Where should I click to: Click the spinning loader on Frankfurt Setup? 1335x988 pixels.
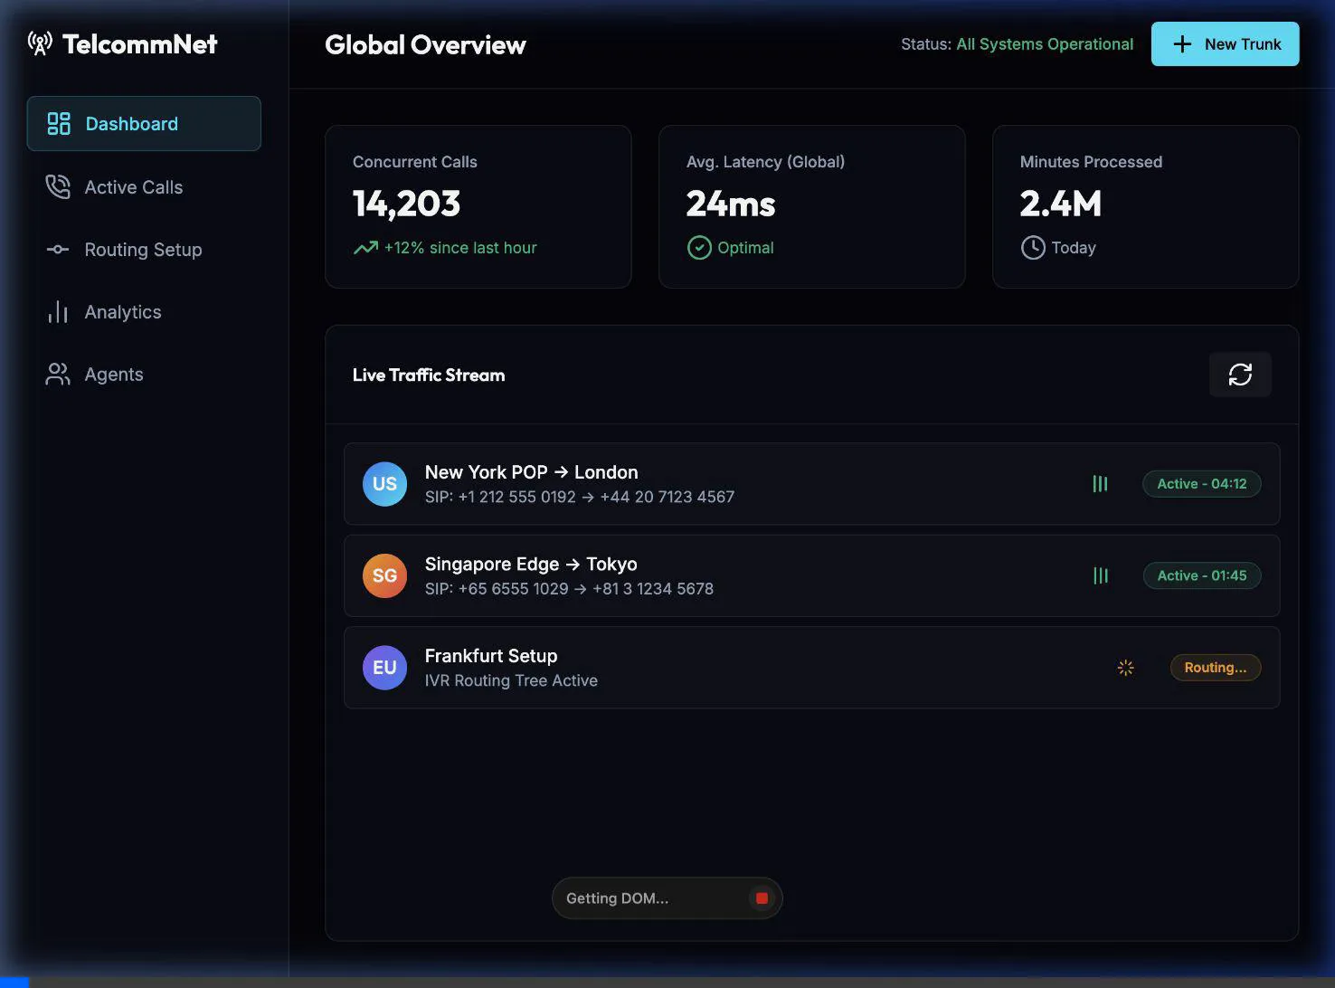pyautogui.click(x=1125, y=667)
